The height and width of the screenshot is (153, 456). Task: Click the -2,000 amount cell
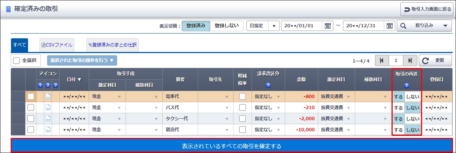pos(301,119)
